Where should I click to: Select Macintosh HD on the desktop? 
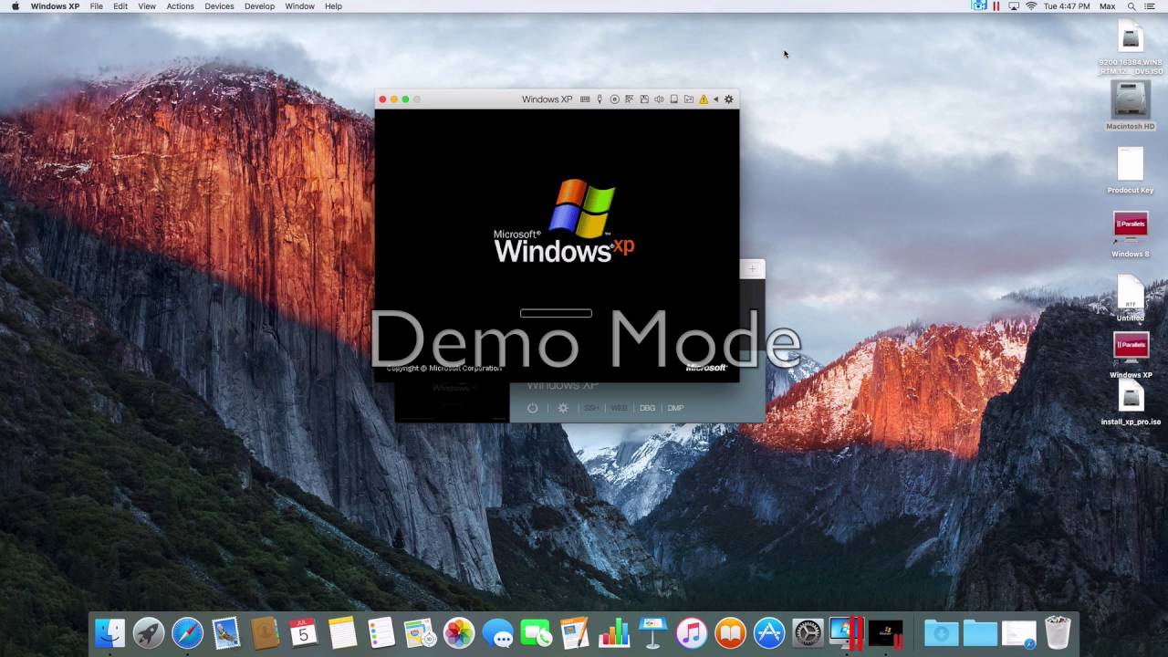(x=1131, y=106)
